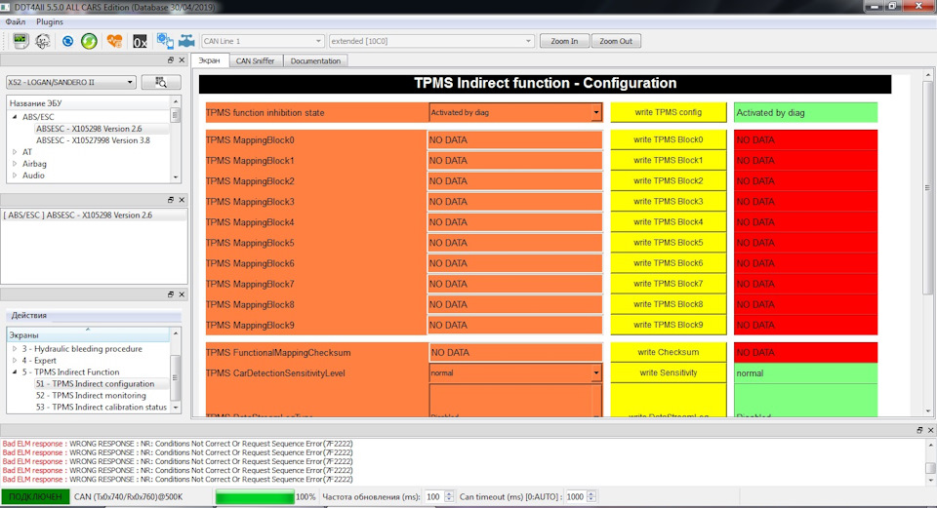
Task: Click refresh rate stepper up arrow
Action: [x=449, y=493]
